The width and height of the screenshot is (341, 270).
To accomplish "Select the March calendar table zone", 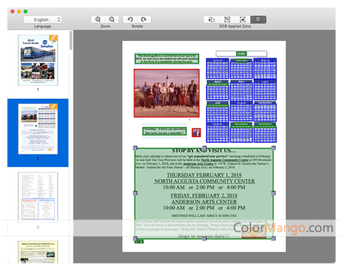I will 265,68.
